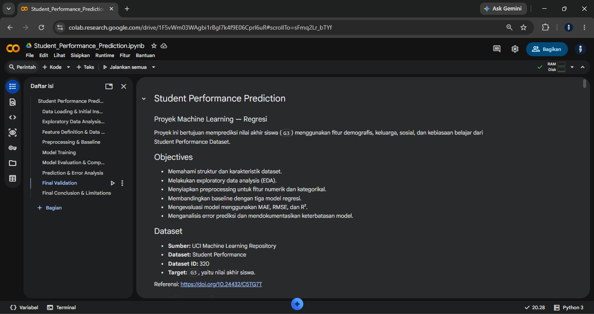
Task: Close the Daftar Isi panel
Action: [124, 86]
